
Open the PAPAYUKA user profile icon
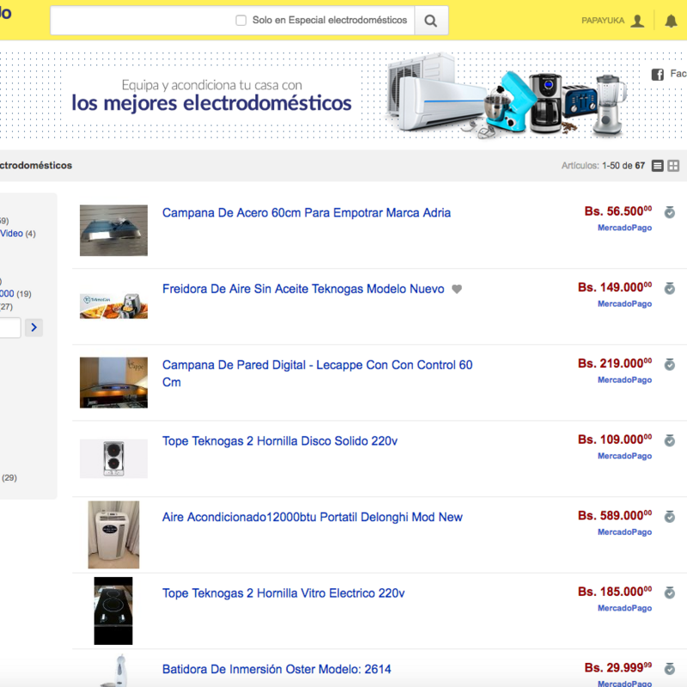coord(637,21)
